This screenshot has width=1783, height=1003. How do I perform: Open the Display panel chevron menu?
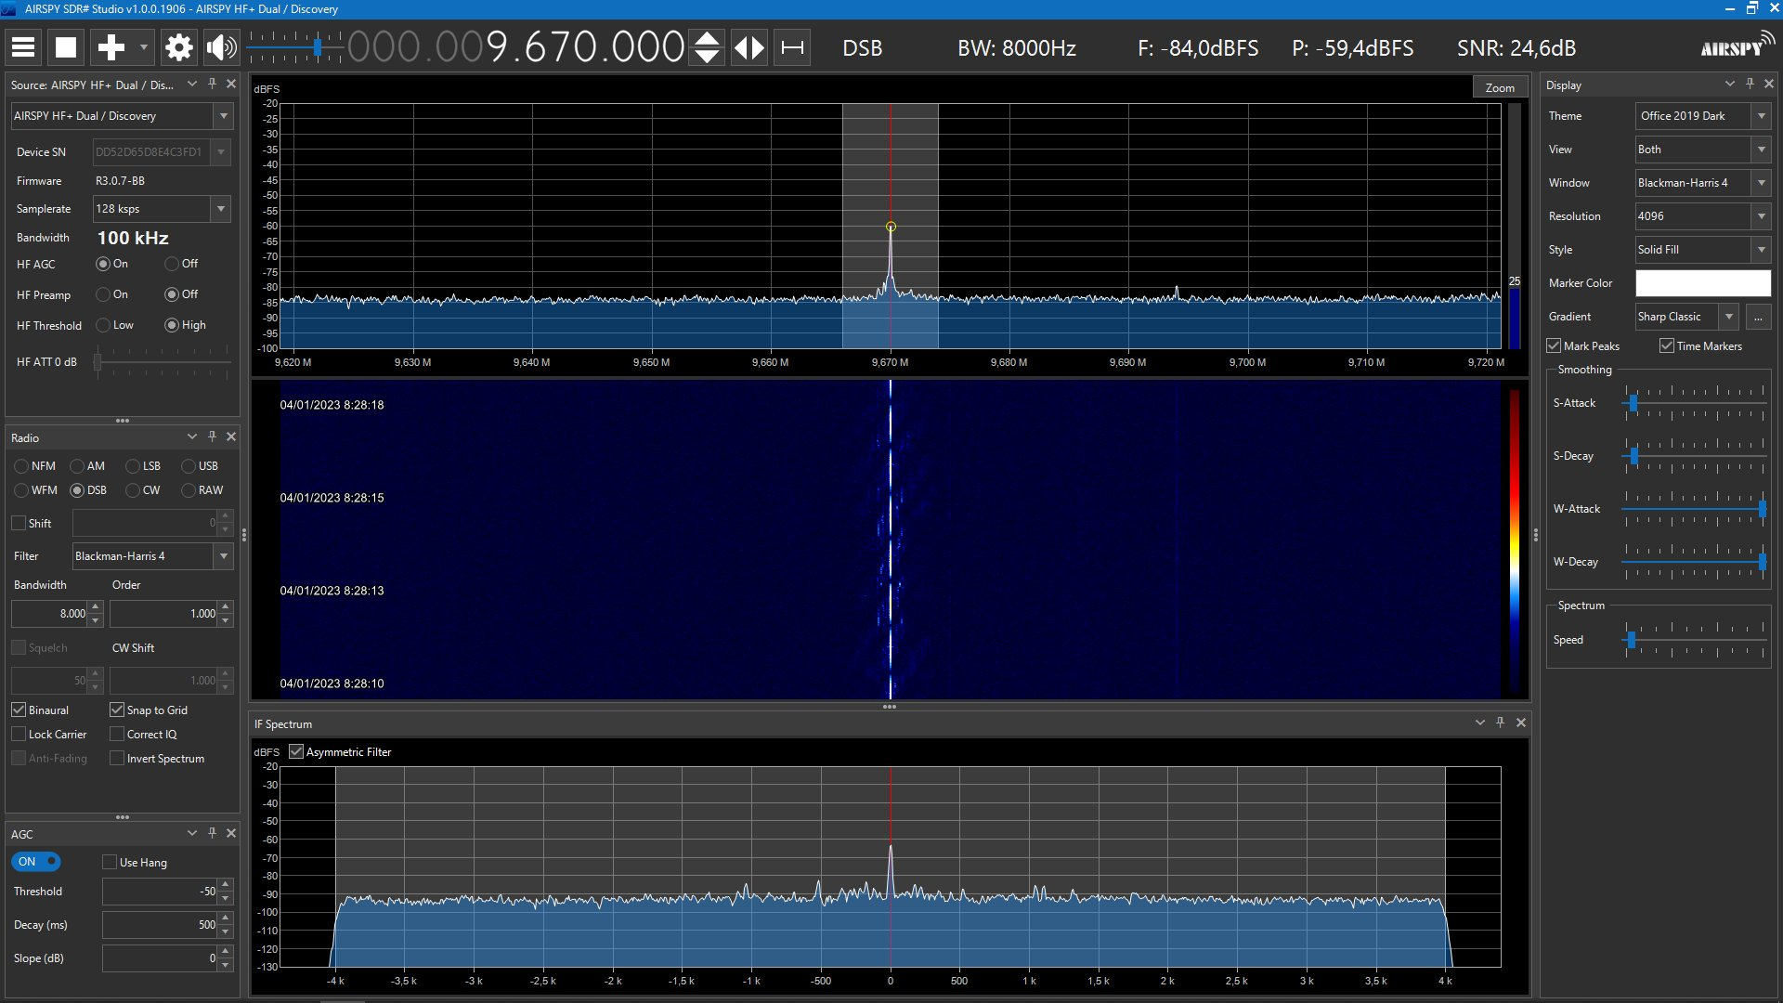1730,85
